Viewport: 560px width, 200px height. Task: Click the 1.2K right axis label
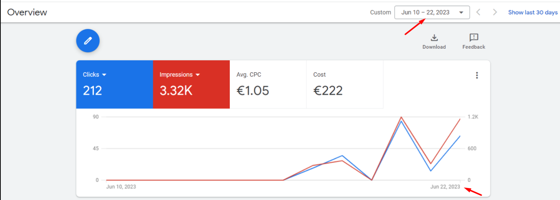pos(473,117)
